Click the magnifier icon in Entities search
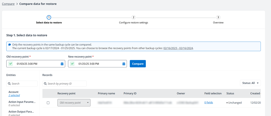271x116 pixels. (10, 84)
